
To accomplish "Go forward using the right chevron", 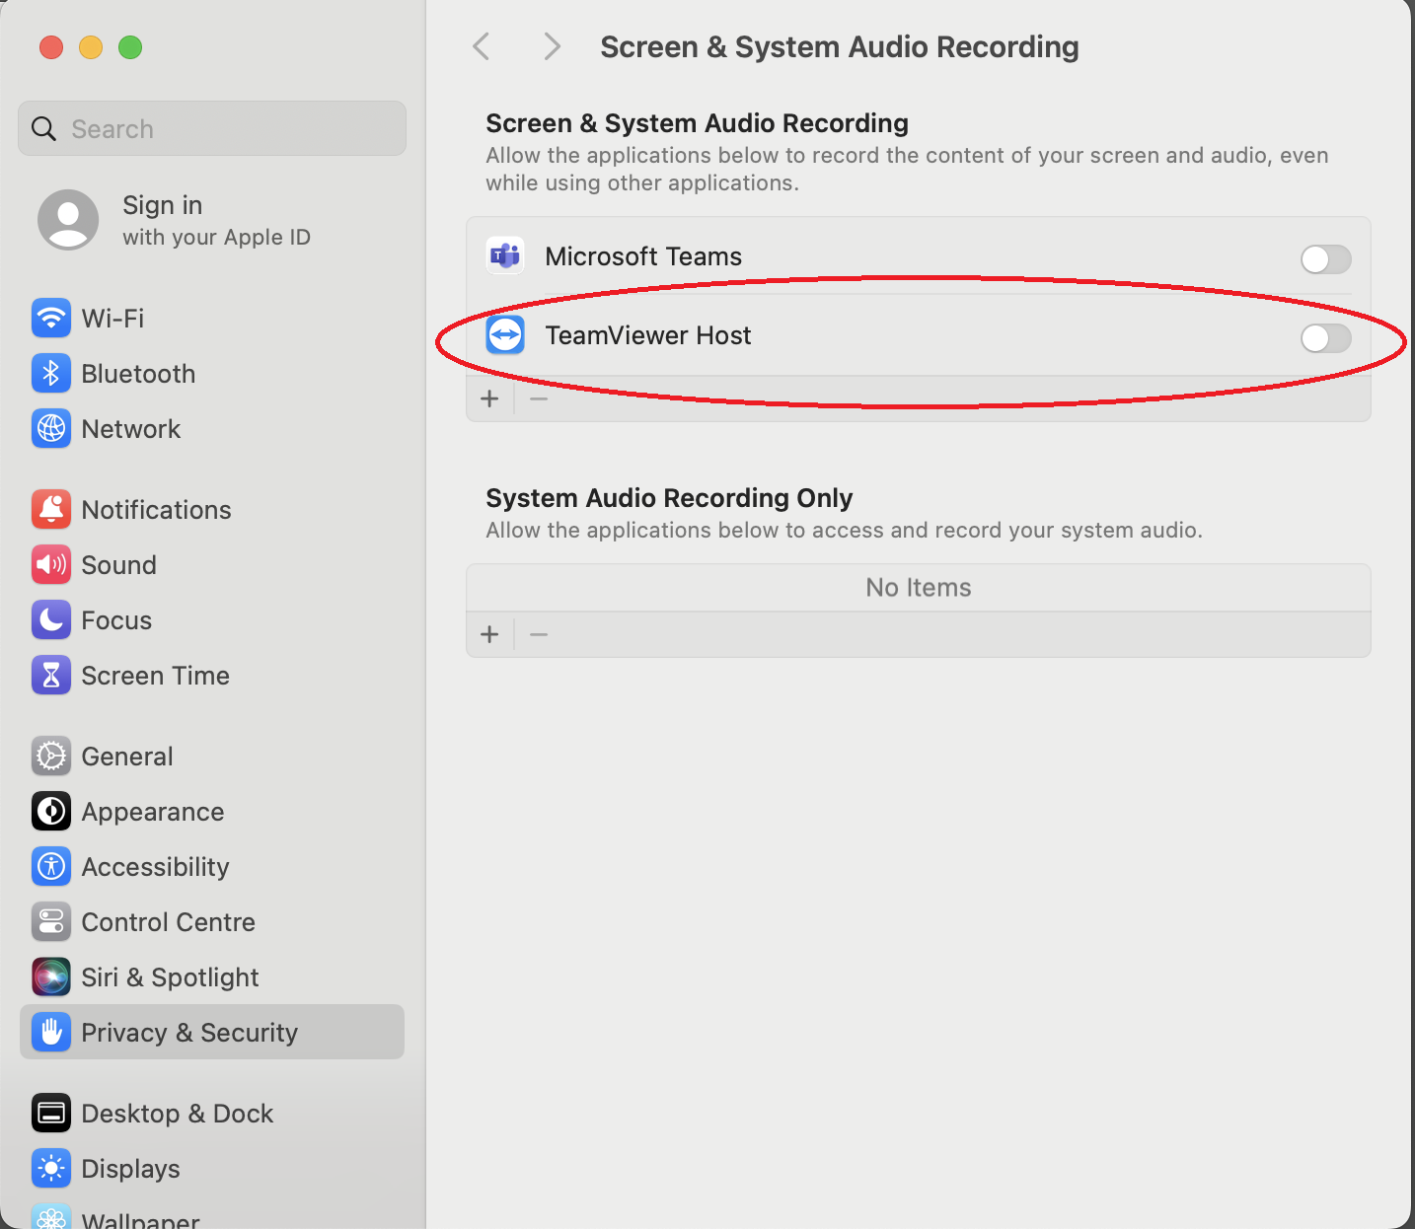I will pyautogui.click(x=552, y=46).
